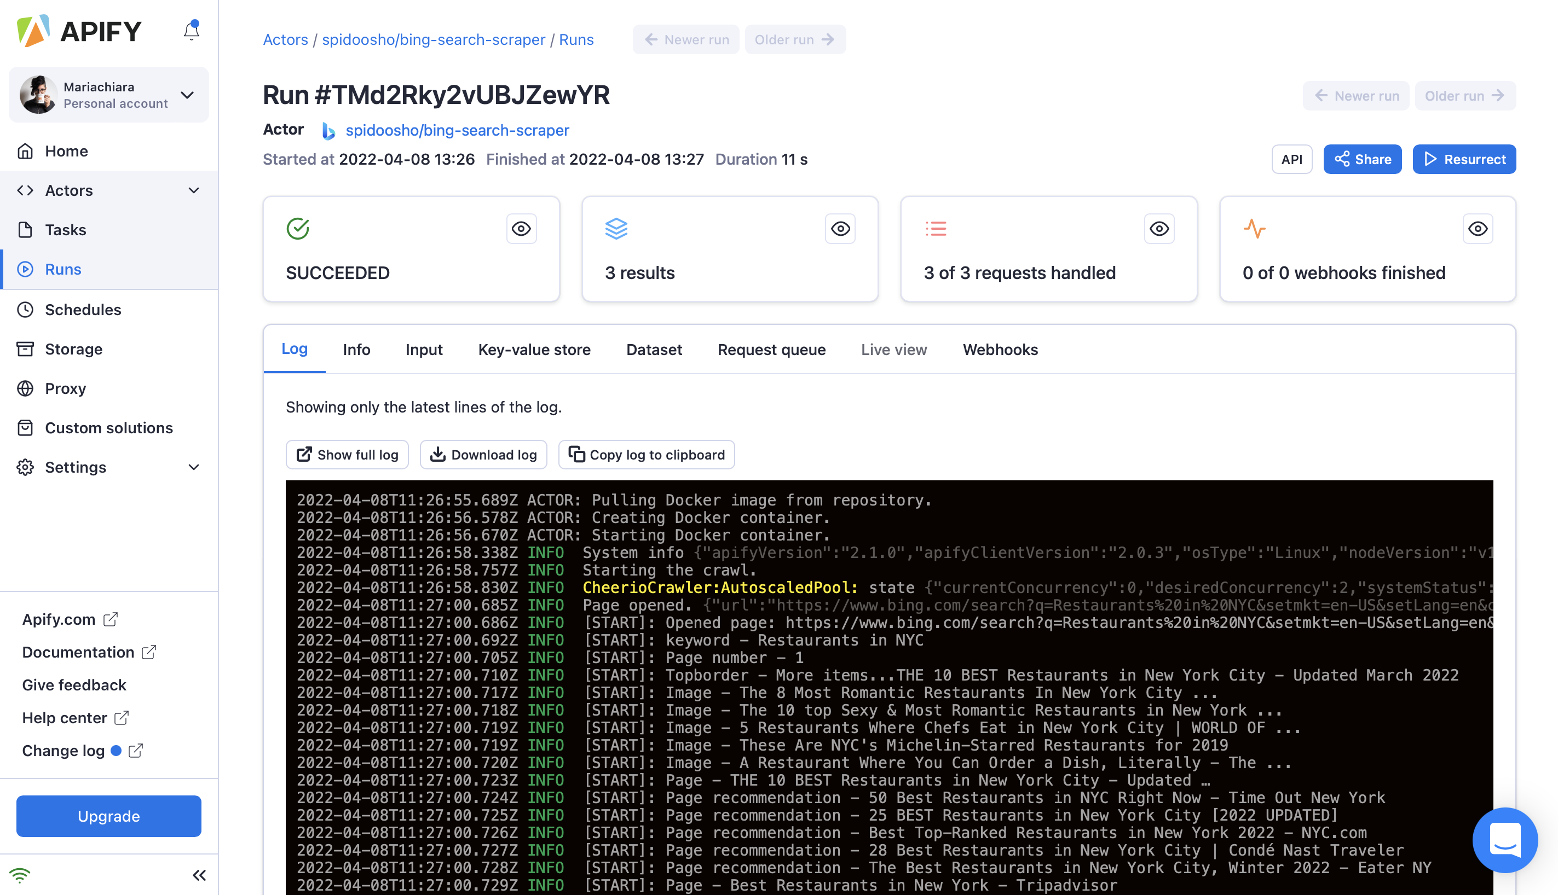1558x895 pixels.
Task: Toggle eye on 3 results card
Action: pos(840,229)
